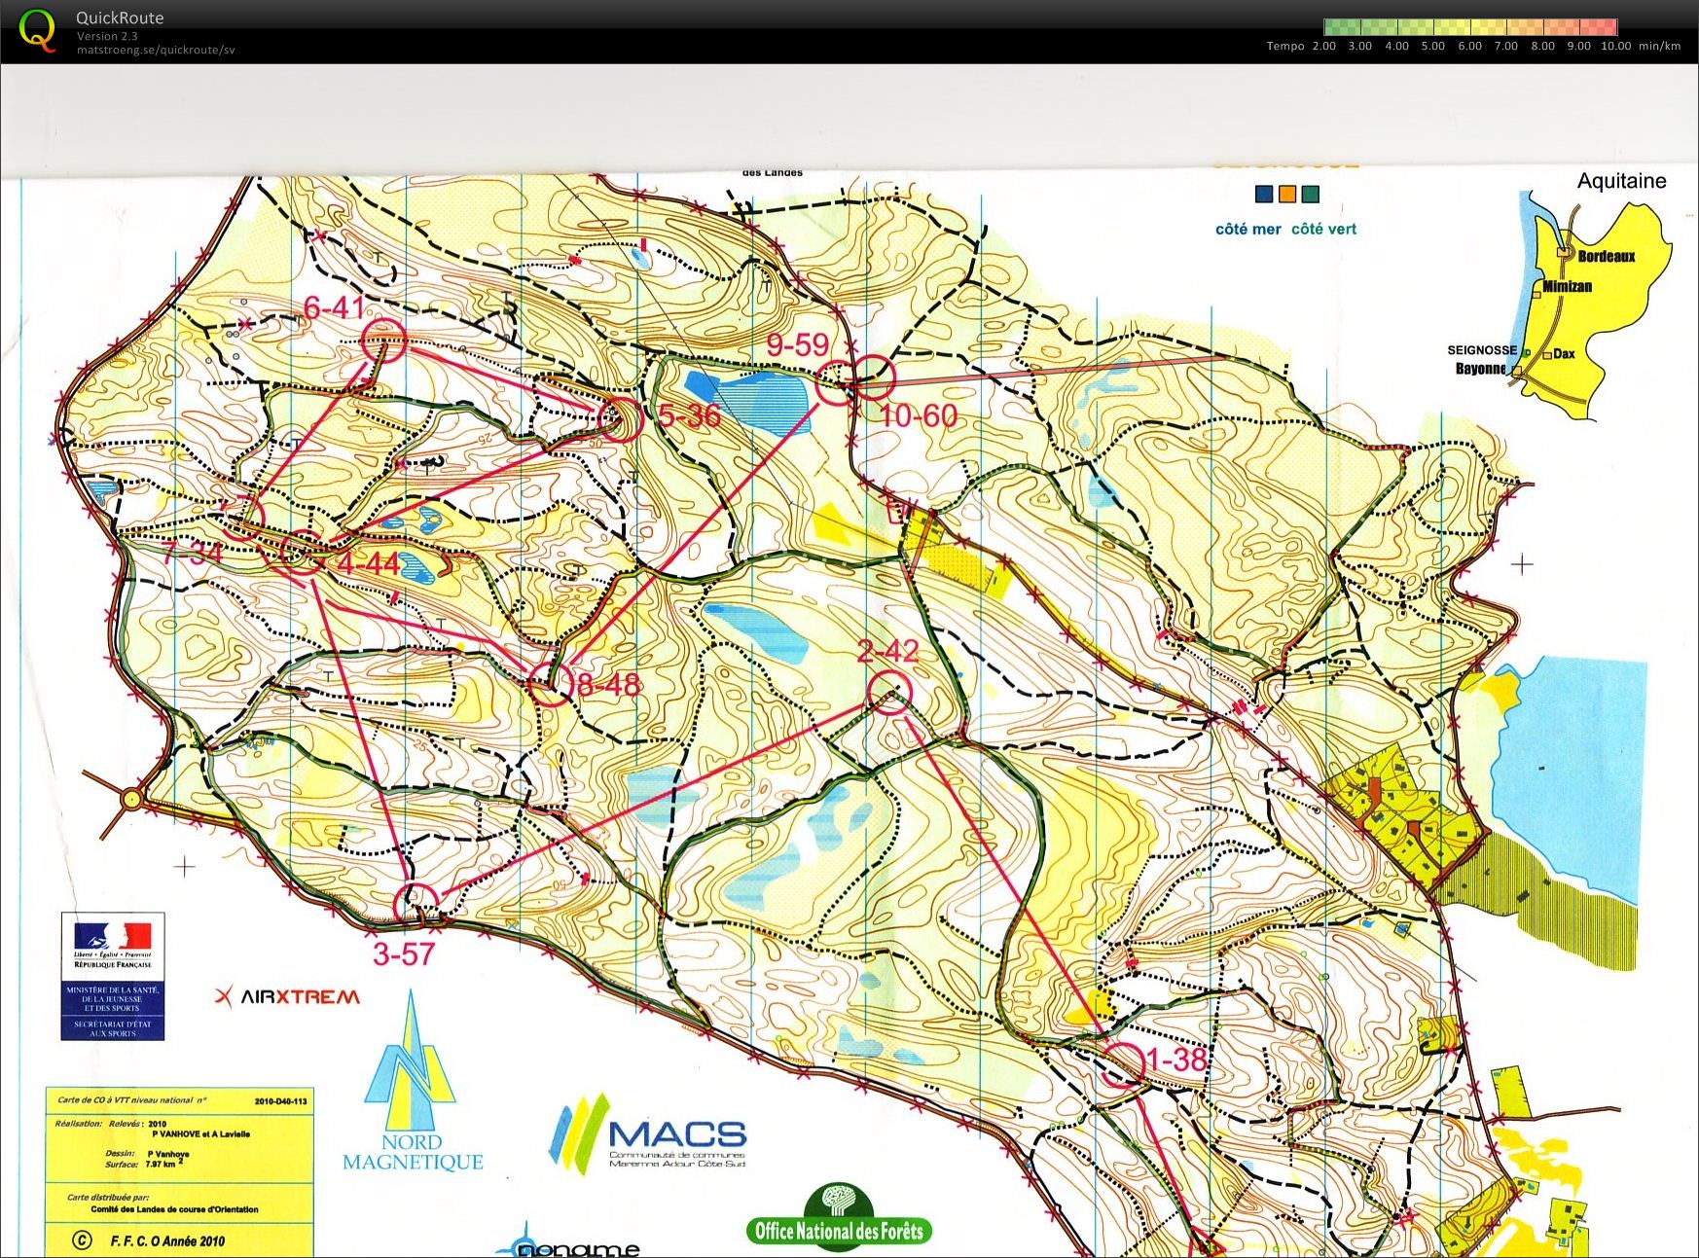Click the SEIGNOSSE label on the inset
This screenshot has width=1699, height=1258.
point(1482,350)
